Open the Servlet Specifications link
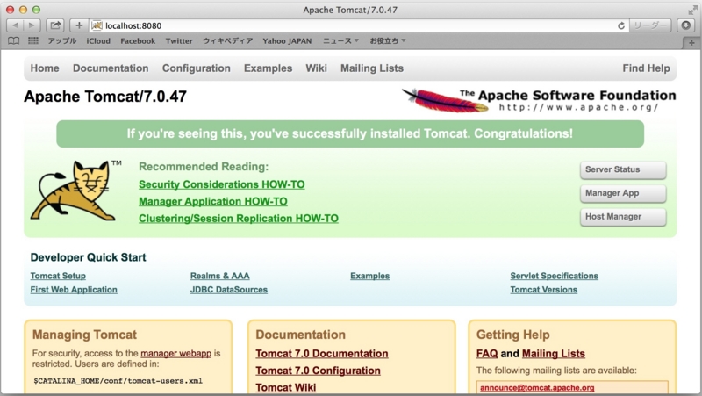 [555, 276]
